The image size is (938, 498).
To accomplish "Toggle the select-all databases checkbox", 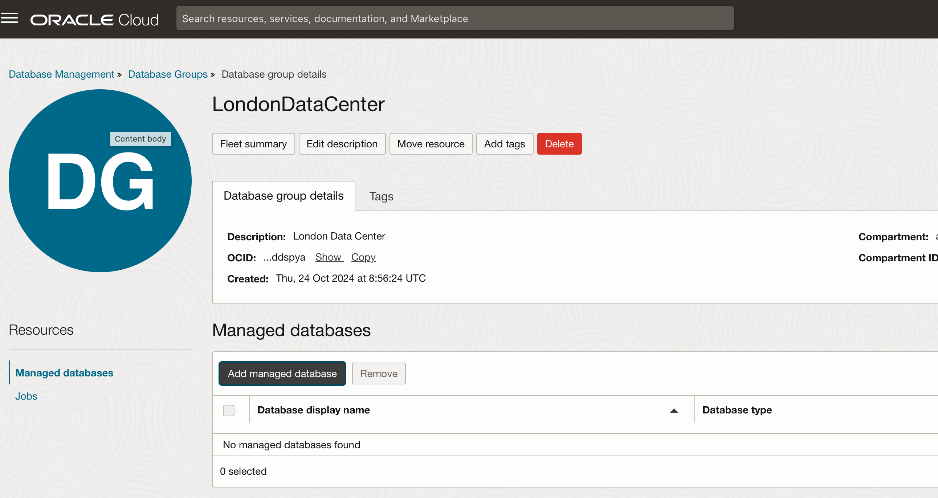I will click(229, 410).
